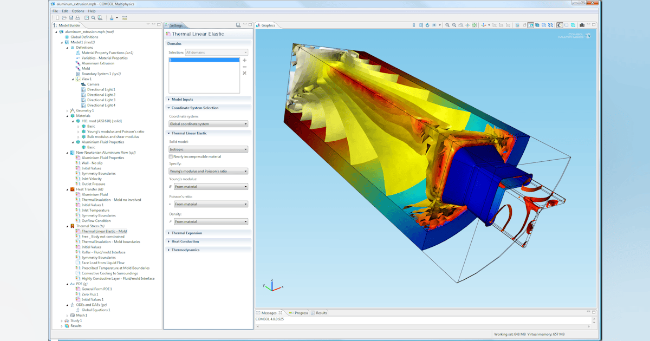Open the Options menu
Screen dimensions: 650x341
78,10
